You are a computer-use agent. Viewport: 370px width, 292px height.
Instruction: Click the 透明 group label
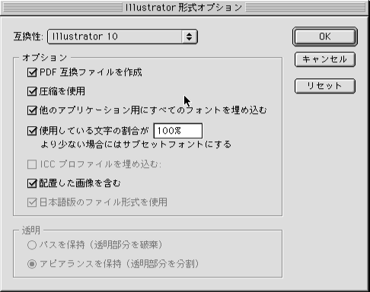pyautogui.click(x=31, y=230)
